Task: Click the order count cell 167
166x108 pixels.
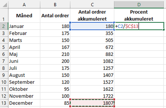Action: pyautogui.click(x=55, y=47)
